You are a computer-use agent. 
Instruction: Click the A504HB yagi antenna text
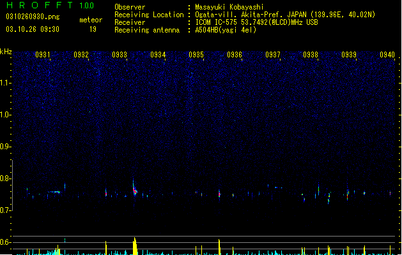pos(226,30)
